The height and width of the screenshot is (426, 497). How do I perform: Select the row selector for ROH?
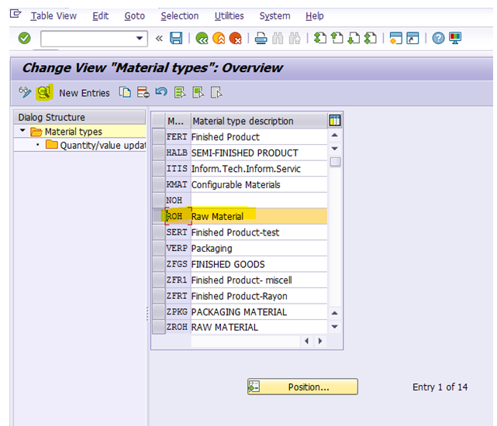(159, 216)
